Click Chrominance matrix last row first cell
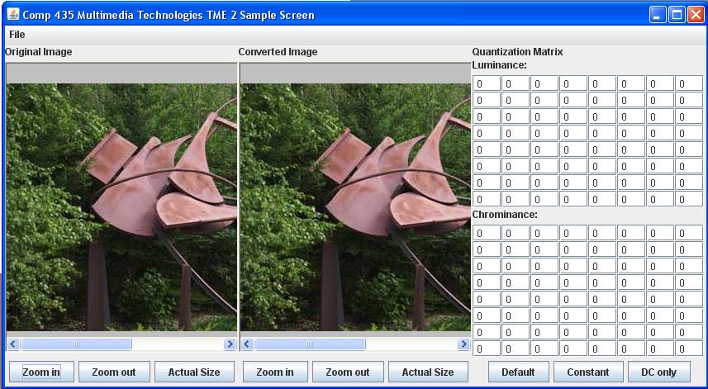Image resolution: width=708 pixels, height=389 pixels. pos(487,349)
